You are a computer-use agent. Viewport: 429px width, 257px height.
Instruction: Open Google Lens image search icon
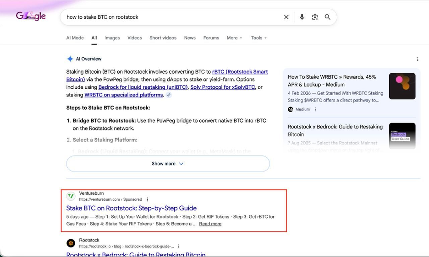[315, 17]
